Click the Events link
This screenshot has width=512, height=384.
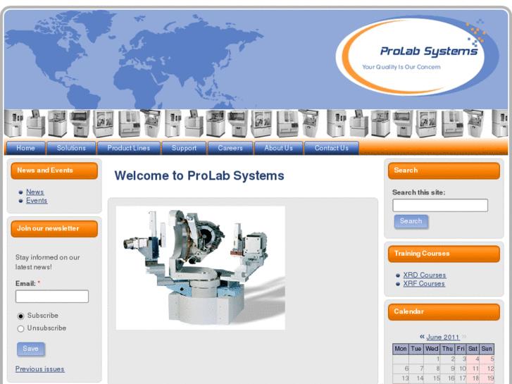coord(37,201)
